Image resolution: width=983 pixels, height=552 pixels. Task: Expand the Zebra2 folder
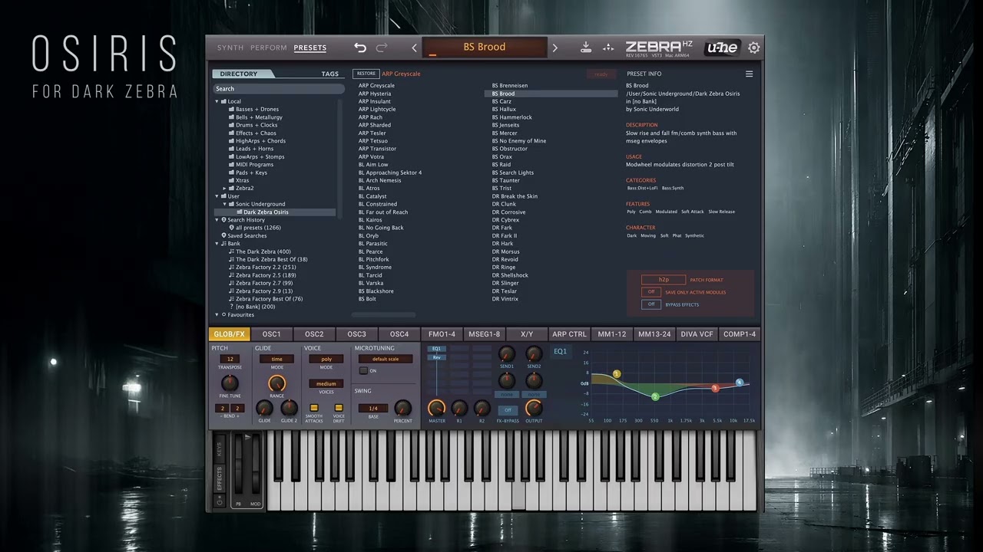point(224,188)
